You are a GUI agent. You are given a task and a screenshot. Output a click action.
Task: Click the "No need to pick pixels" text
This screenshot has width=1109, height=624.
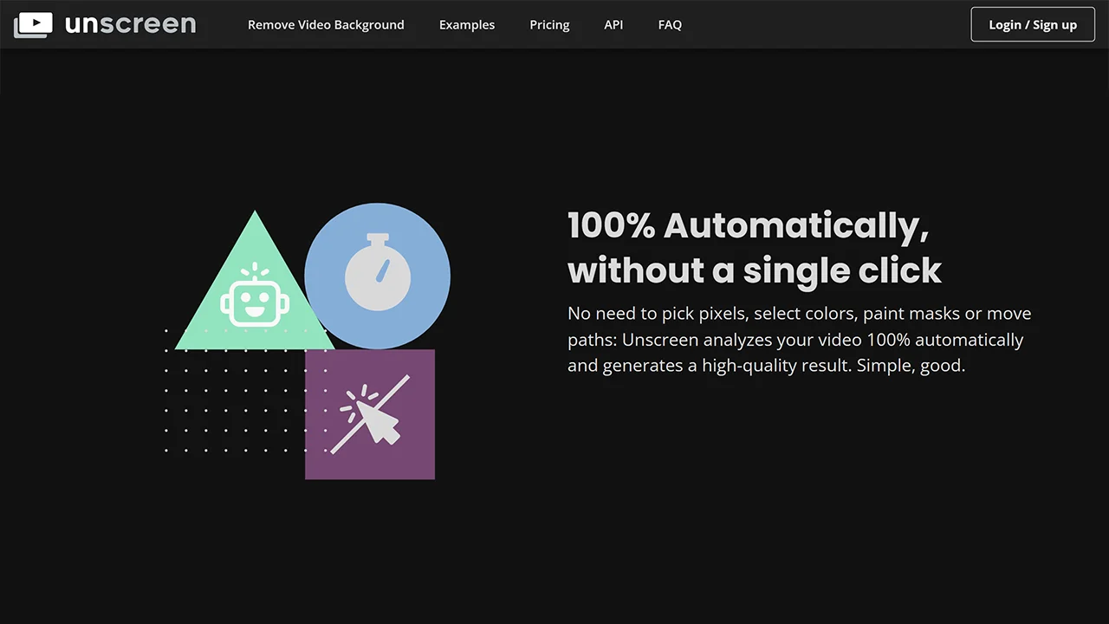coord(658,314)
